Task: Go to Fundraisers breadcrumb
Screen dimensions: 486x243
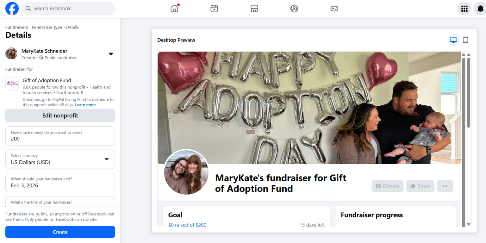Action: point(16,27)
